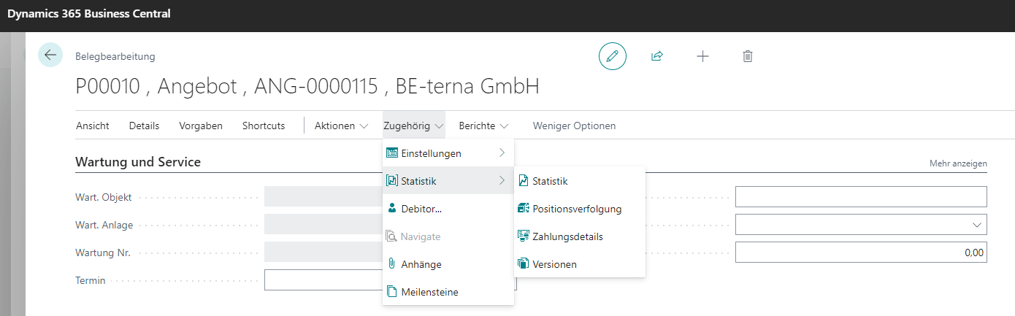
Task: Click Weniger Optionen button
Action: pyautogui.click(x=574, y=126)
